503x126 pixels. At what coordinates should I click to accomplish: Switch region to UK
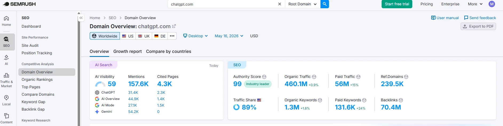coord(144,36)
